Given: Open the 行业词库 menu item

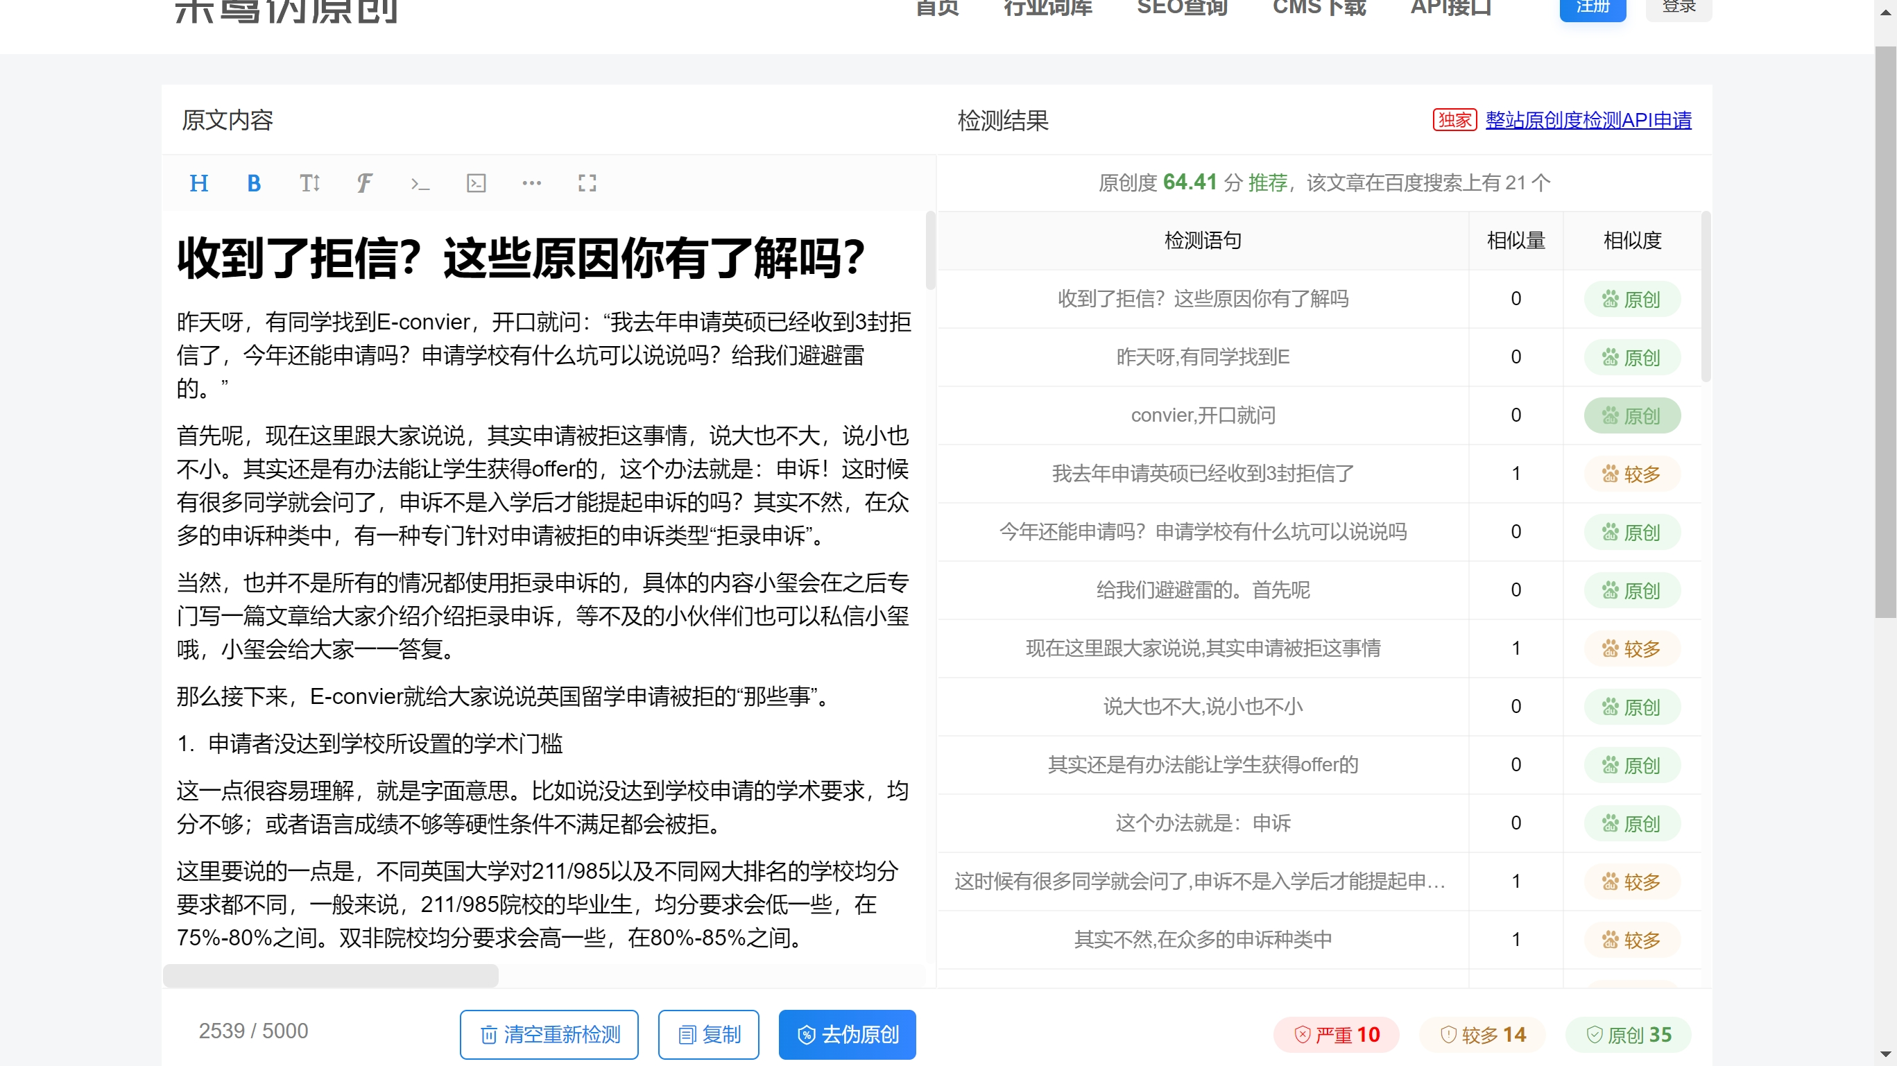Looking at the screenshot, I should (1047, 8).
